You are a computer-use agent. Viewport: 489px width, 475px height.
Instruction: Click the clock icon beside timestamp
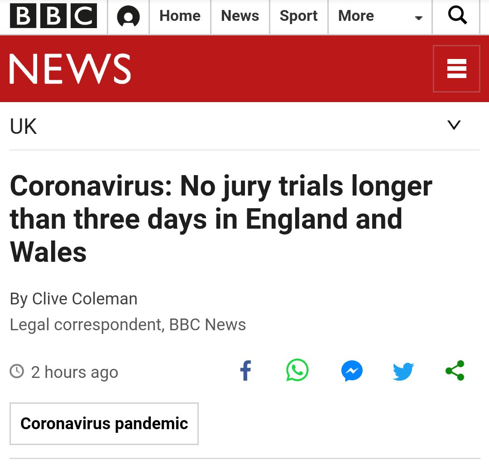tap(17, 371)
